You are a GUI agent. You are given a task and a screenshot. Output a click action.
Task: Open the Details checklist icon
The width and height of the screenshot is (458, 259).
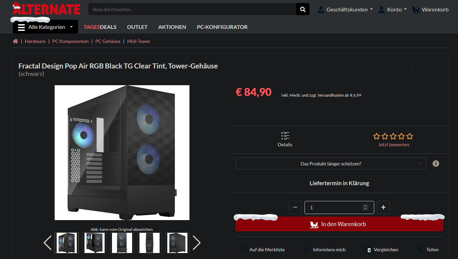(x=285, y=136)
